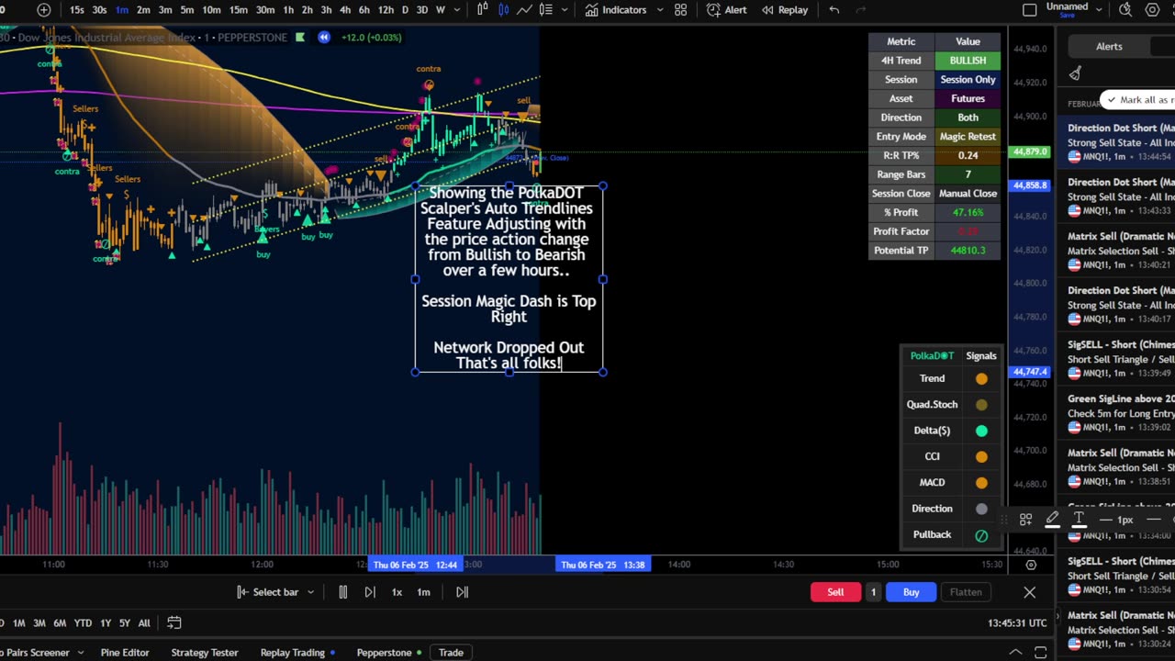Open the Replay Trading tab
The image size is (1175, 661).
point(293,653)
